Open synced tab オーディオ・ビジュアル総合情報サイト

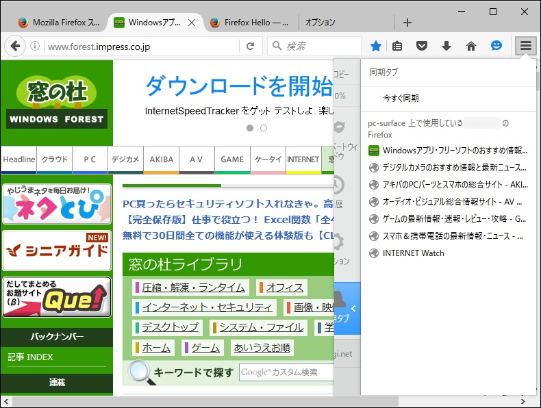(x=448, y=202)
